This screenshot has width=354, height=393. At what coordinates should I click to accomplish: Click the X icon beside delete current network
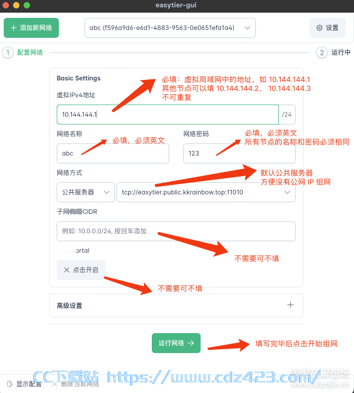(x=55, y=384)
